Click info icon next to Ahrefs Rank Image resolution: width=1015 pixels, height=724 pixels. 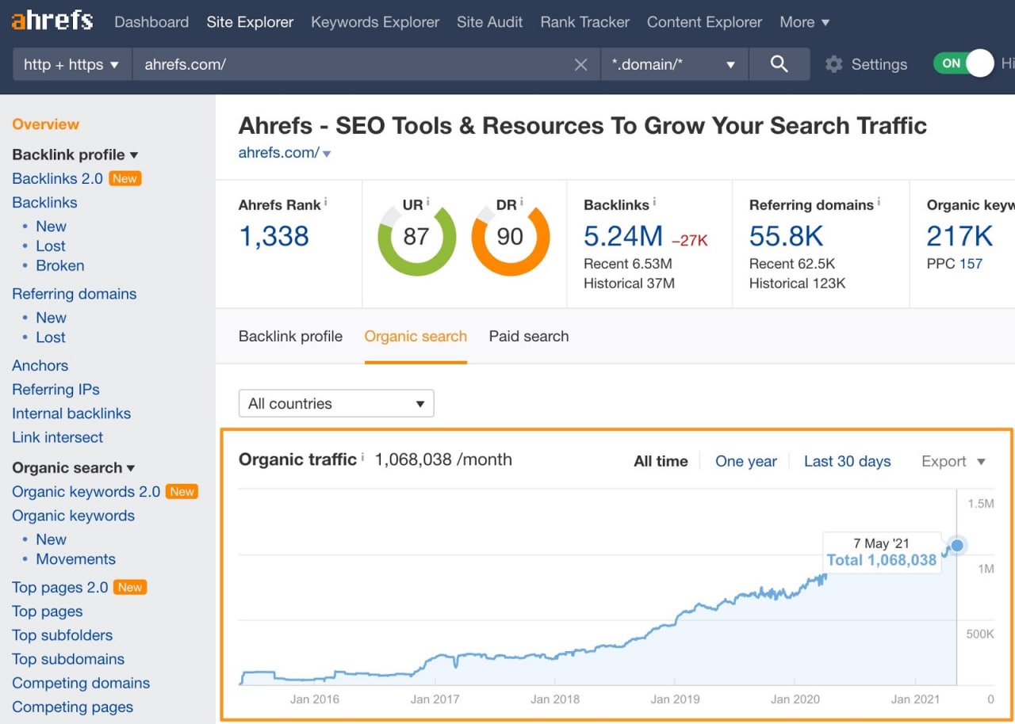(325, 202)
